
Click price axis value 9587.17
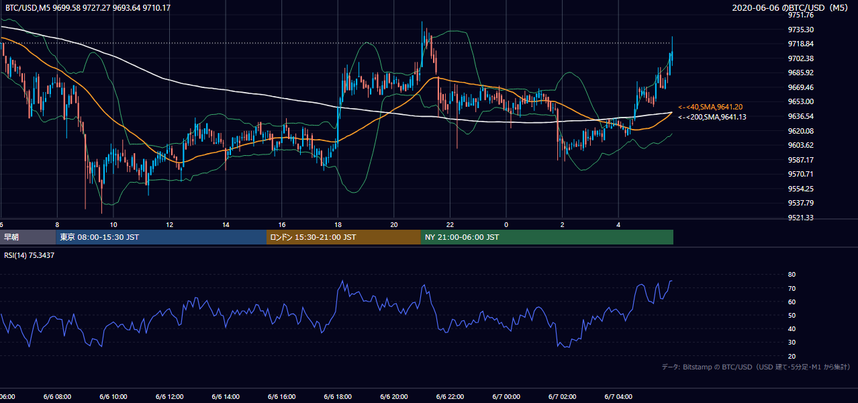(800, 160)
